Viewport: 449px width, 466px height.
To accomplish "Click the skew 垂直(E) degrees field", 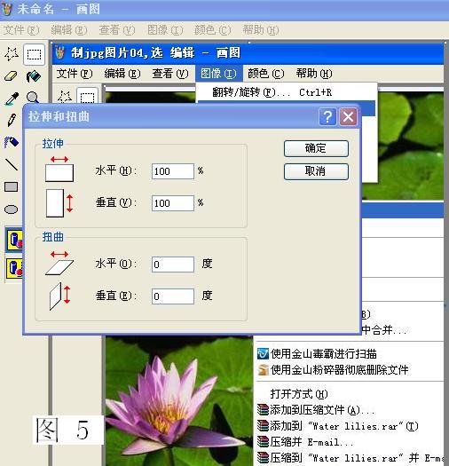I will click(173, 296).
